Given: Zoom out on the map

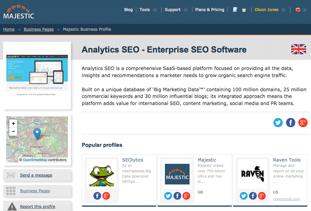Looking at the screenshot, I should coord(13,131).
